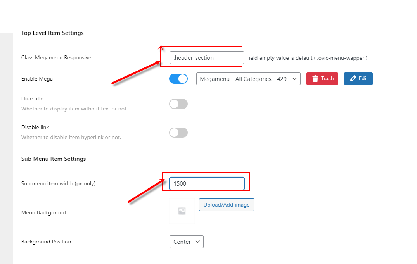Focus the Class Megamenu Responsive text field
Screen dimensions: 417x264
pyautogui.click(x=207, y=58)
